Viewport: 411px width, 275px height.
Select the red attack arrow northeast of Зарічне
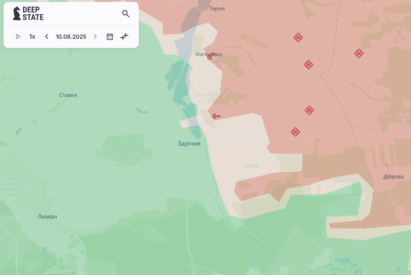click(x=216, y=116)
